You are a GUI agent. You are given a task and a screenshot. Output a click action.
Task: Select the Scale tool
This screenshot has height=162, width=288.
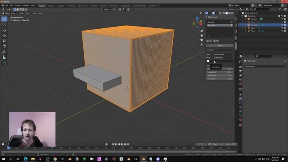[4, 41]
